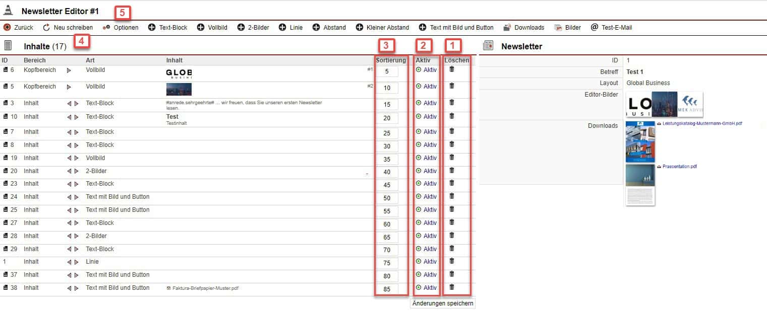Click right arrow on Kopfbereich ID 6

point(69,71)
